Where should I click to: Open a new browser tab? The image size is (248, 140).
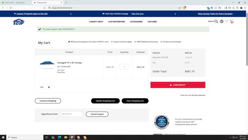pos(66,3)
